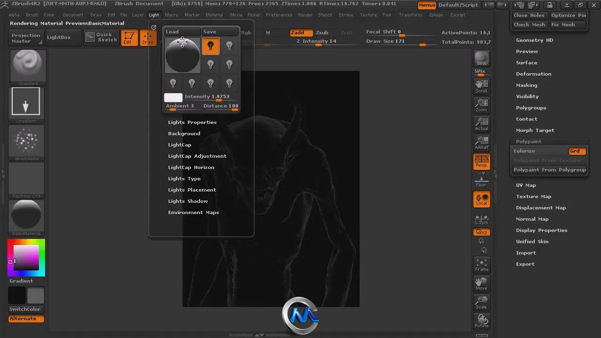Select the second light bulb in top row

pos(229,46)
